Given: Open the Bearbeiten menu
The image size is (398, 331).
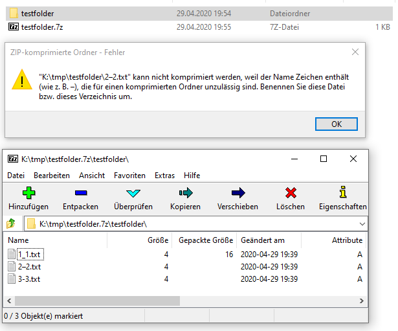Looking at the screenshot, I should point(52,176).
